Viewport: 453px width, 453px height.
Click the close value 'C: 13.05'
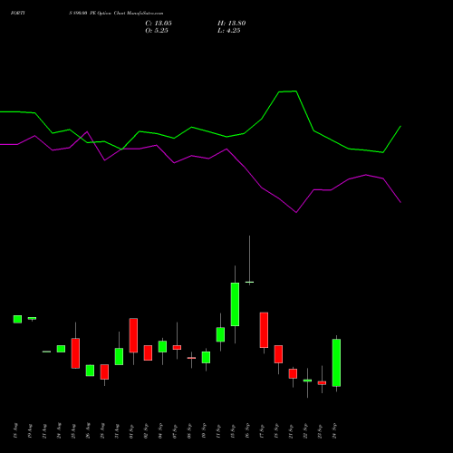coord(159,24)
